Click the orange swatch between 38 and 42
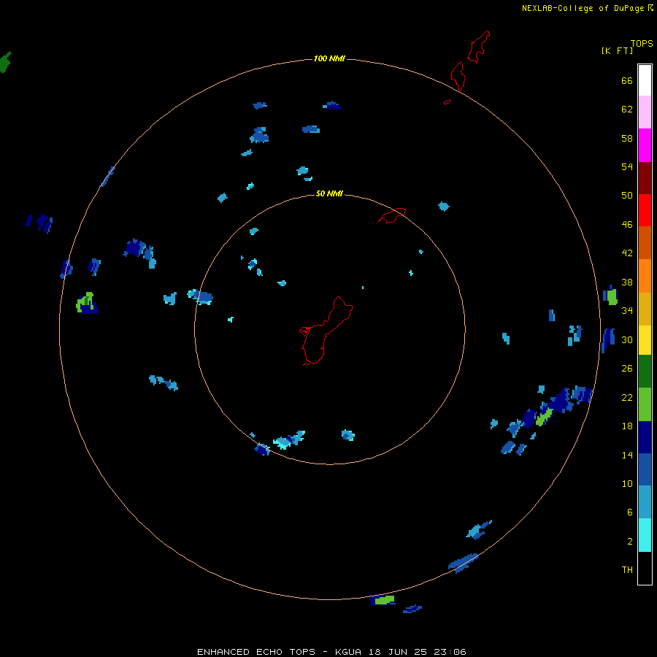 tap(645, 276)
